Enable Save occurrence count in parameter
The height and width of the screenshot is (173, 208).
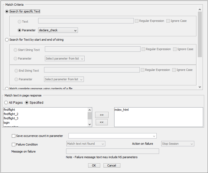[x=14, y=136]
